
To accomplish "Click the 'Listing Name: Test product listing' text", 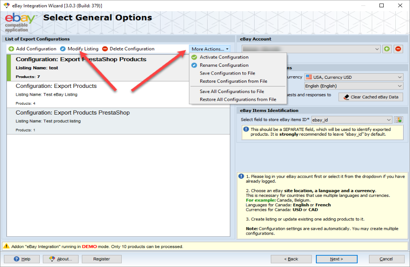I will click(48, 121).
